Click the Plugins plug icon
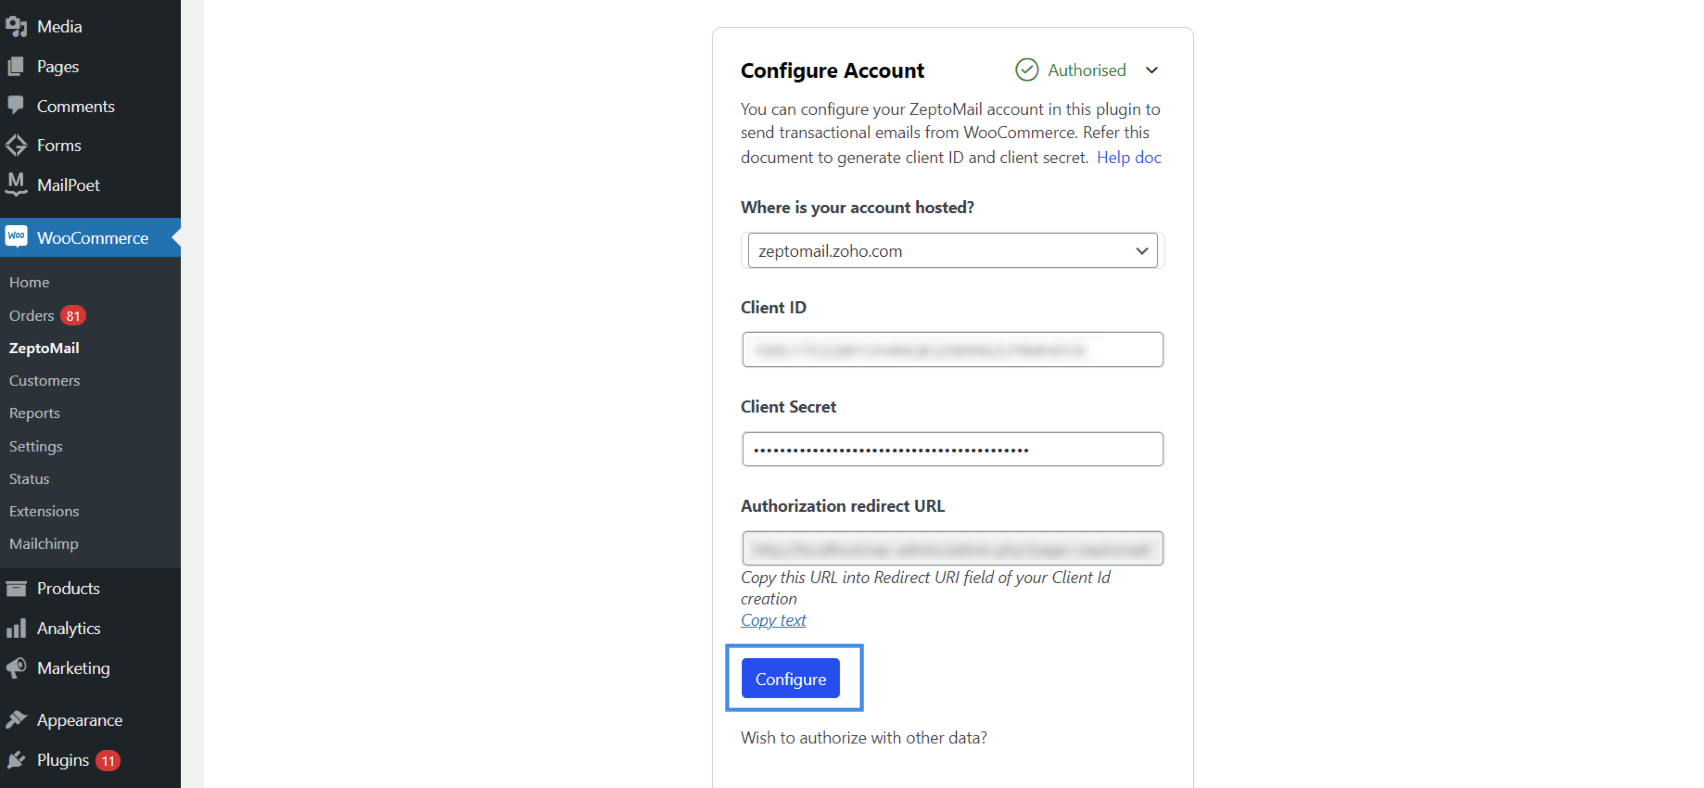The image size is (1704, 788). click(16, 760)
